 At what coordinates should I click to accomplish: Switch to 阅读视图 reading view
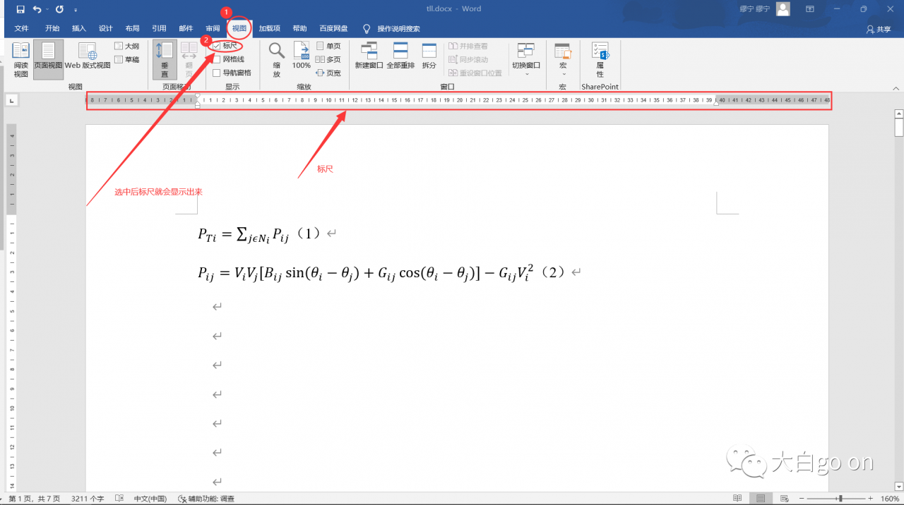click(x=21, y=59)
